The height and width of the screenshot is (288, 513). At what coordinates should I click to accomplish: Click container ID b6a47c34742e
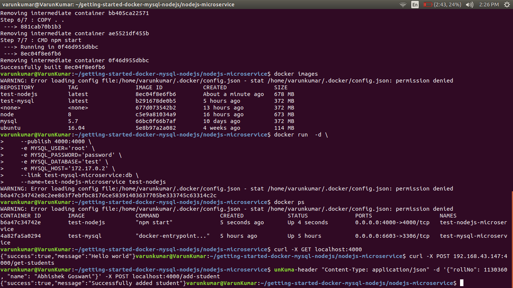[x=21, y=222]
